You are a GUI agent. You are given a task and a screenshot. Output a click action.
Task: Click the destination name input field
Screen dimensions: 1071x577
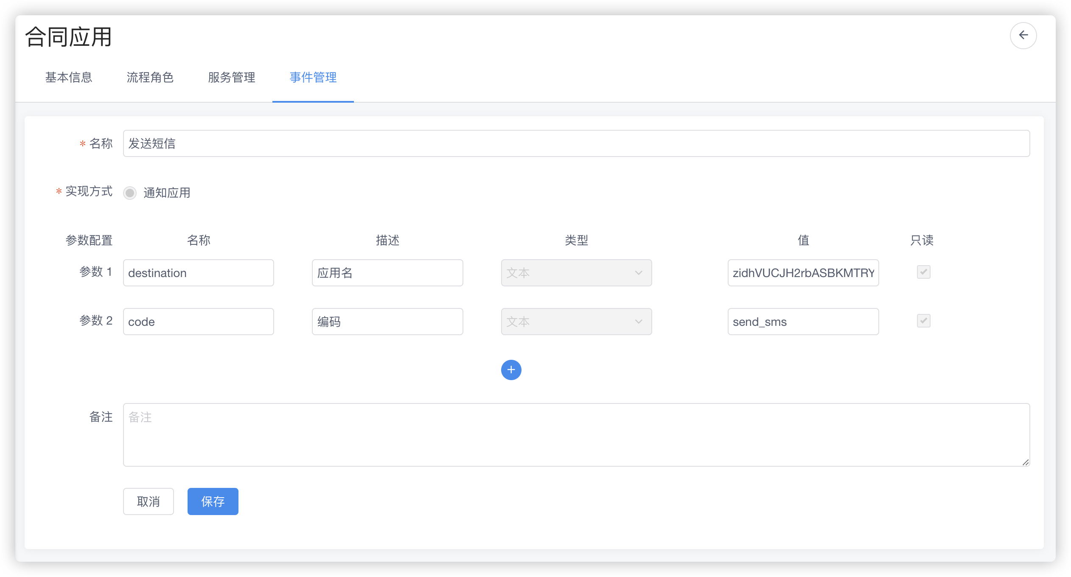[198, 273]
